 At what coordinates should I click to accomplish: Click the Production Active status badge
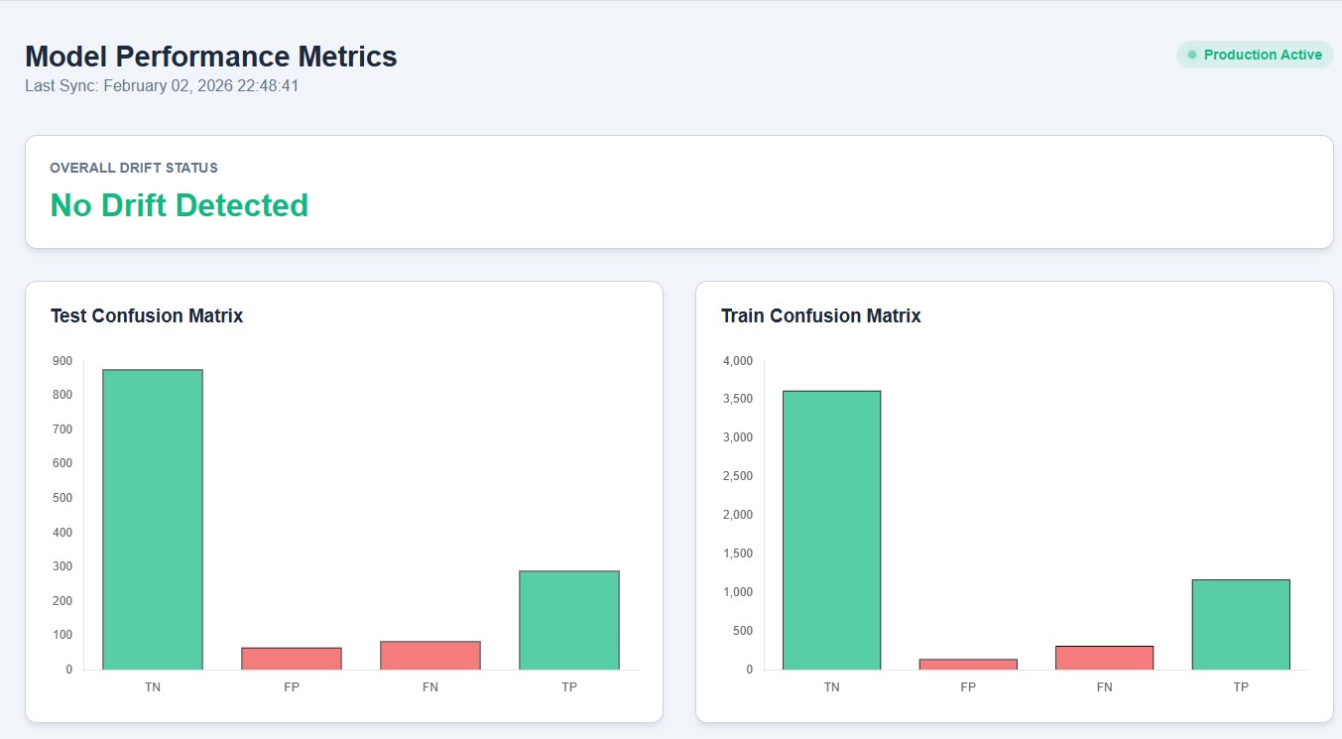[1254, 56]
